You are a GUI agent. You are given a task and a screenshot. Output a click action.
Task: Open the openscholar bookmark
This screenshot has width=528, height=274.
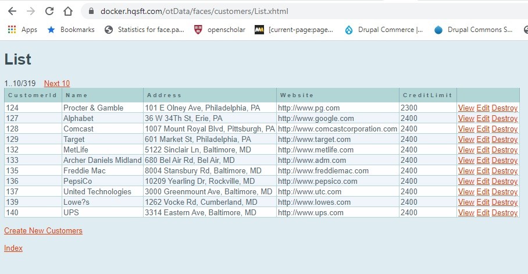[220, 30]
